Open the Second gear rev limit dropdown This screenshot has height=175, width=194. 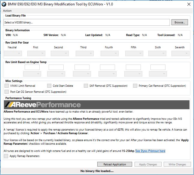[60, 53]
